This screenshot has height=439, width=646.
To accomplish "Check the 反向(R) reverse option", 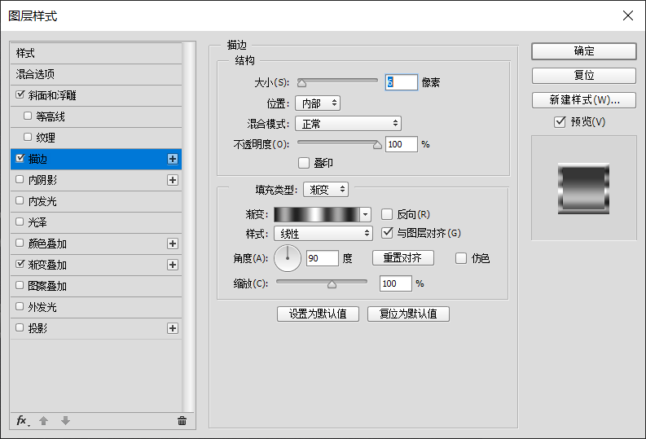I will pos(387,214).
